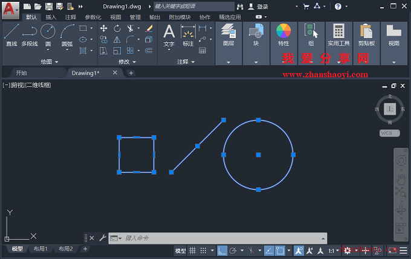
Task: Click the customize wrench icon in command line
Action: click(103, 238)
